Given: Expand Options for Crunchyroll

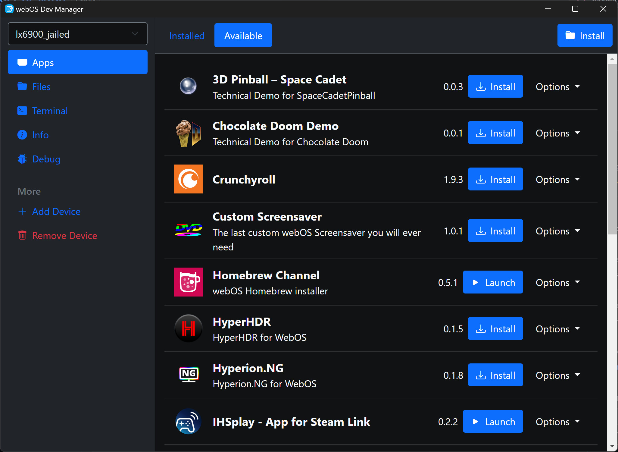Looking at the screenshot, I should [558, 179].
